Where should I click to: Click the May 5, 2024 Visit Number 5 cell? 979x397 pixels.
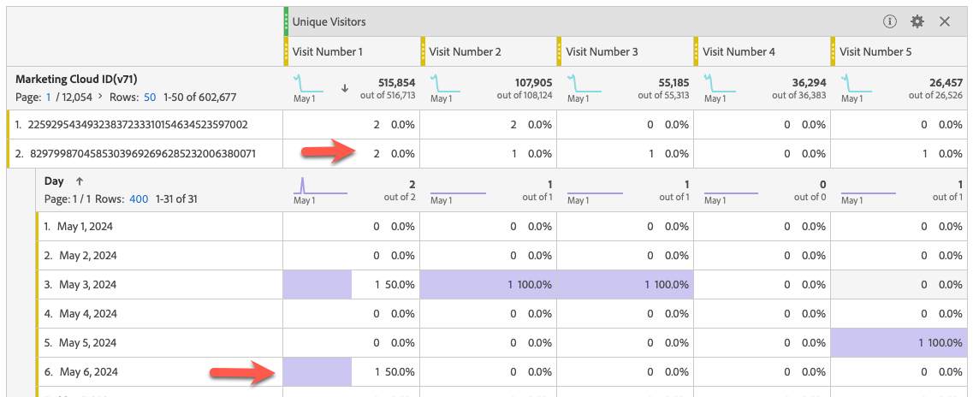tap(899, 343)
